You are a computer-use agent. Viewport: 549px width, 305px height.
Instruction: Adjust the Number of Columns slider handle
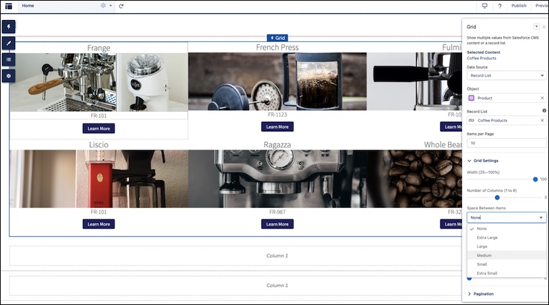pos(497,197)
